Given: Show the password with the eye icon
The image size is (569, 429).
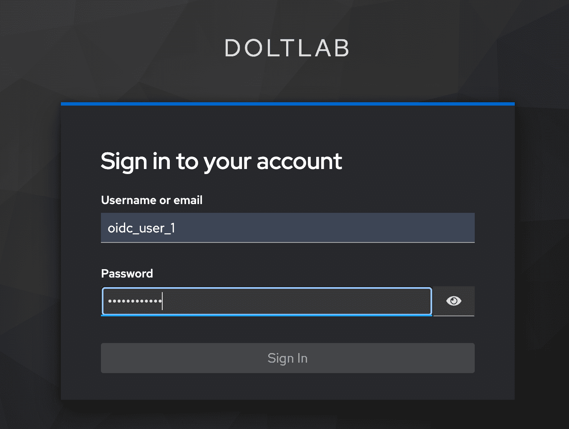Looking at the screenshot, I should [x=453, y=301].
